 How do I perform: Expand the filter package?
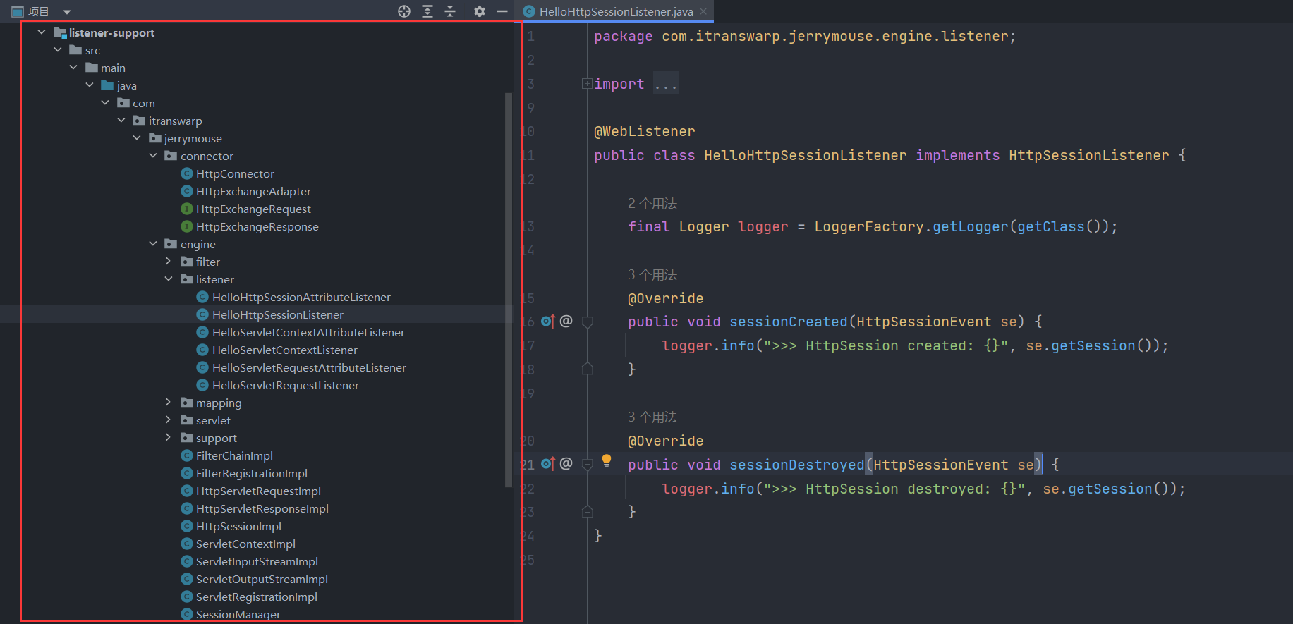[168, 262]
